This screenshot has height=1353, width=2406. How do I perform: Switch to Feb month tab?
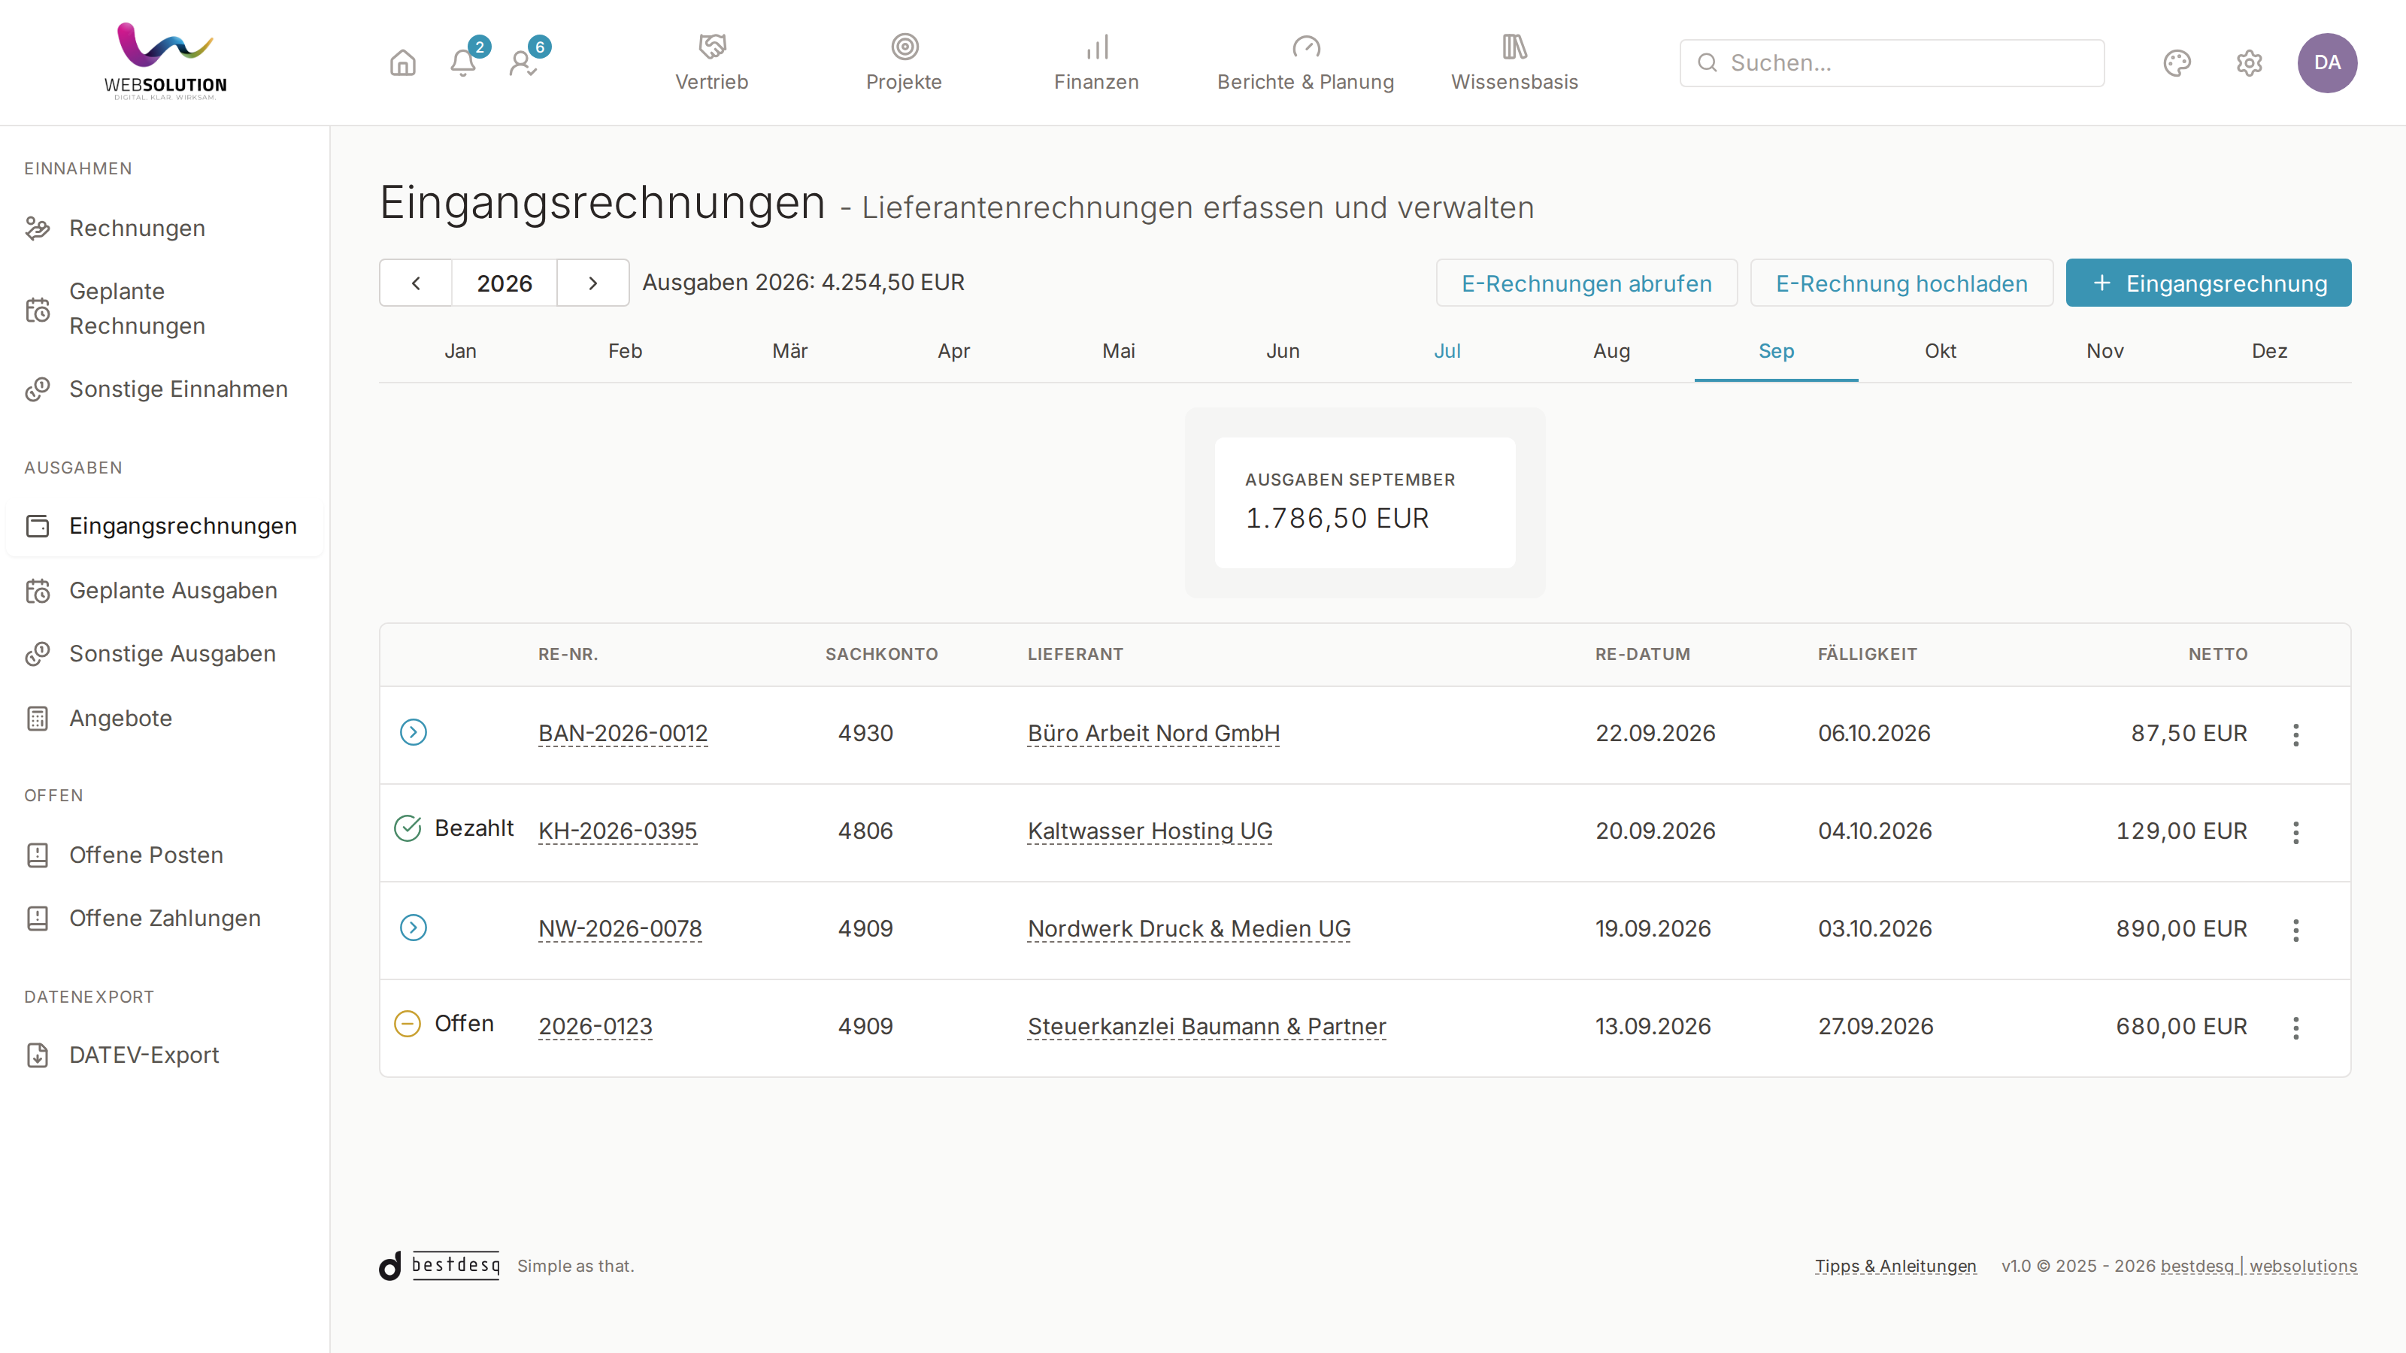[625, 351]
